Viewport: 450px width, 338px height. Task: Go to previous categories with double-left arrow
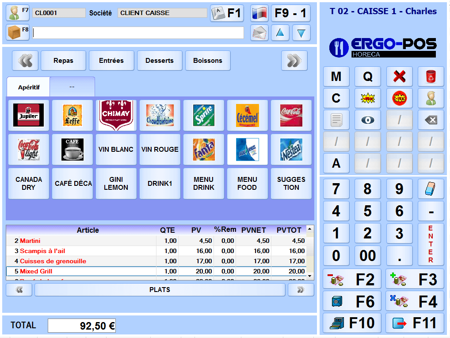(x=25, y=61)
